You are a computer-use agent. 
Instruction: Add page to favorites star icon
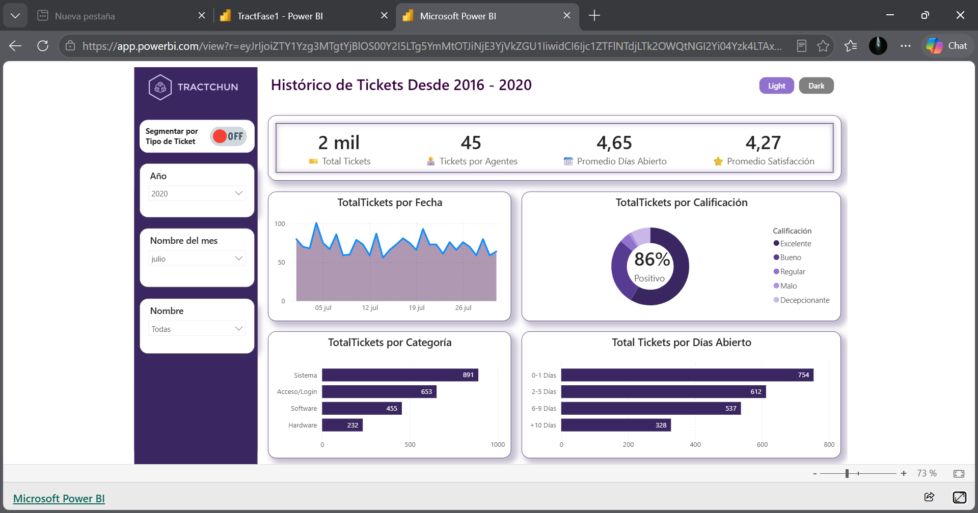click(x=823, y=46)
